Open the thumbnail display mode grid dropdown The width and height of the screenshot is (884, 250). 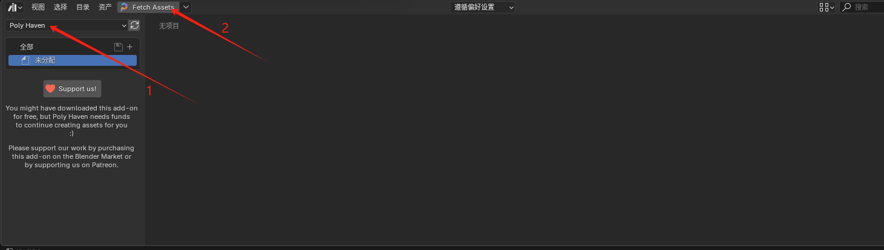pyautogui.click(x=827, y=7)
